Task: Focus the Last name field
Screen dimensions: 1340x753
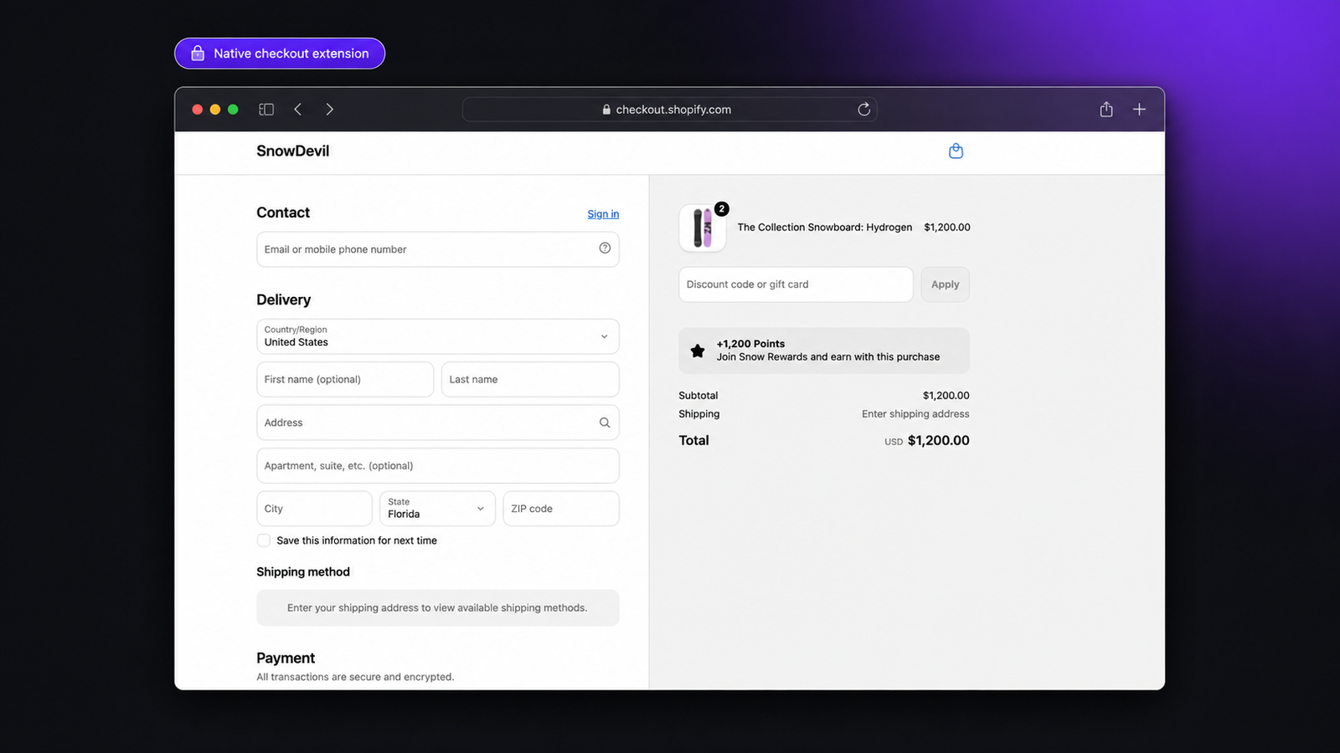Action: click(x=530, y=379)
